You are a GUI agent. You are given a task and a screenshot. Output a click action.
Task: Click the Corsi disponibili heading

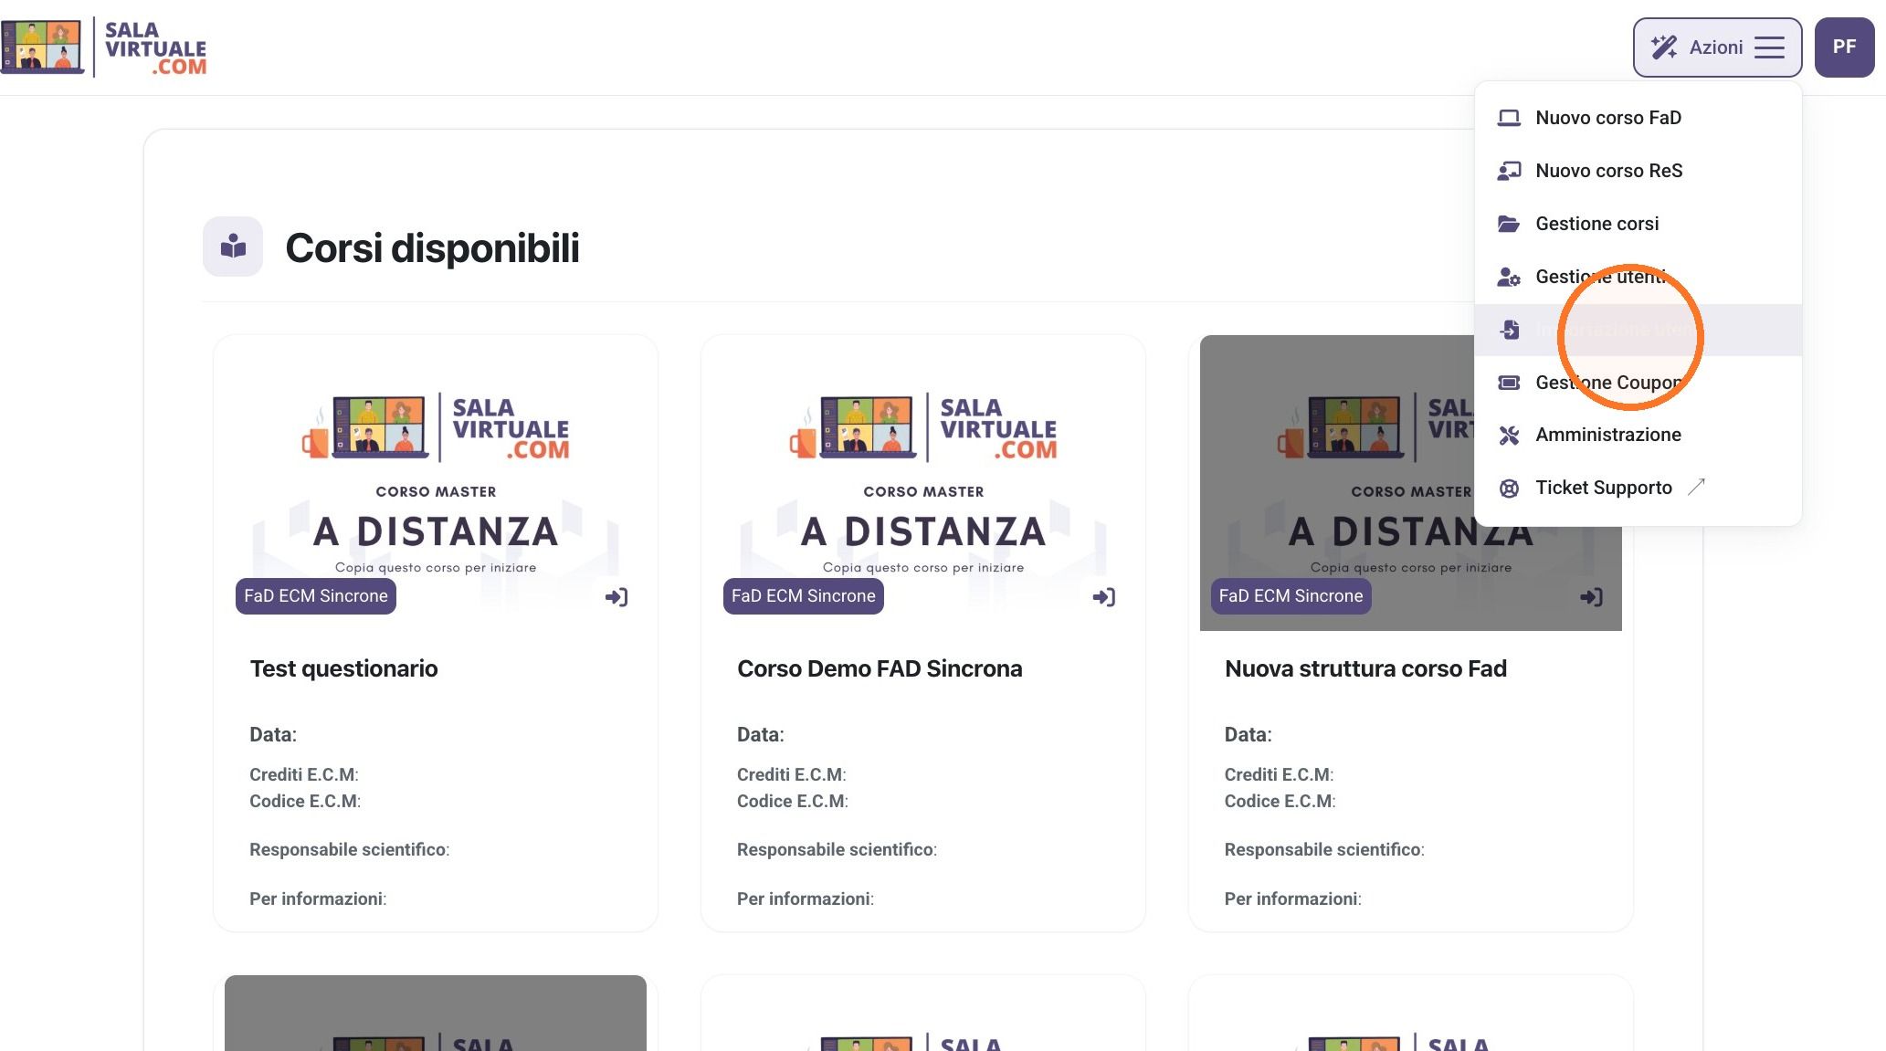[x=432, y=248]
